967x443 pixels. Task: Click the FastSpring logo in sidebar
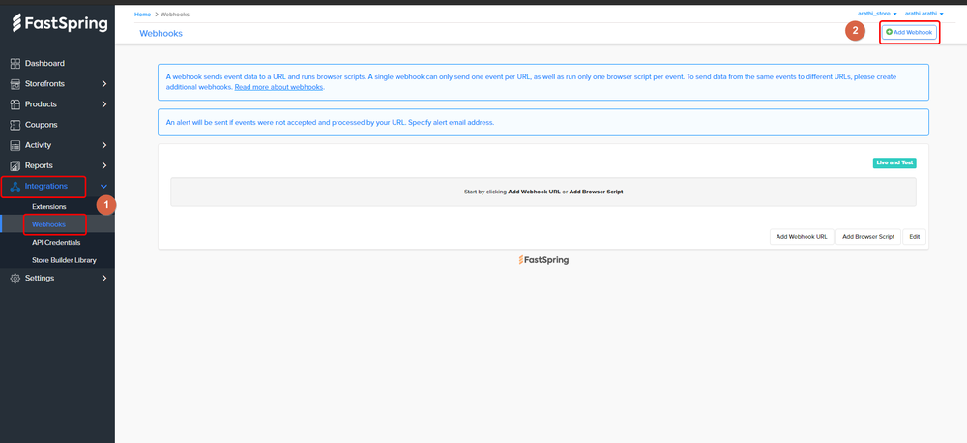click(x=60, y=23)
